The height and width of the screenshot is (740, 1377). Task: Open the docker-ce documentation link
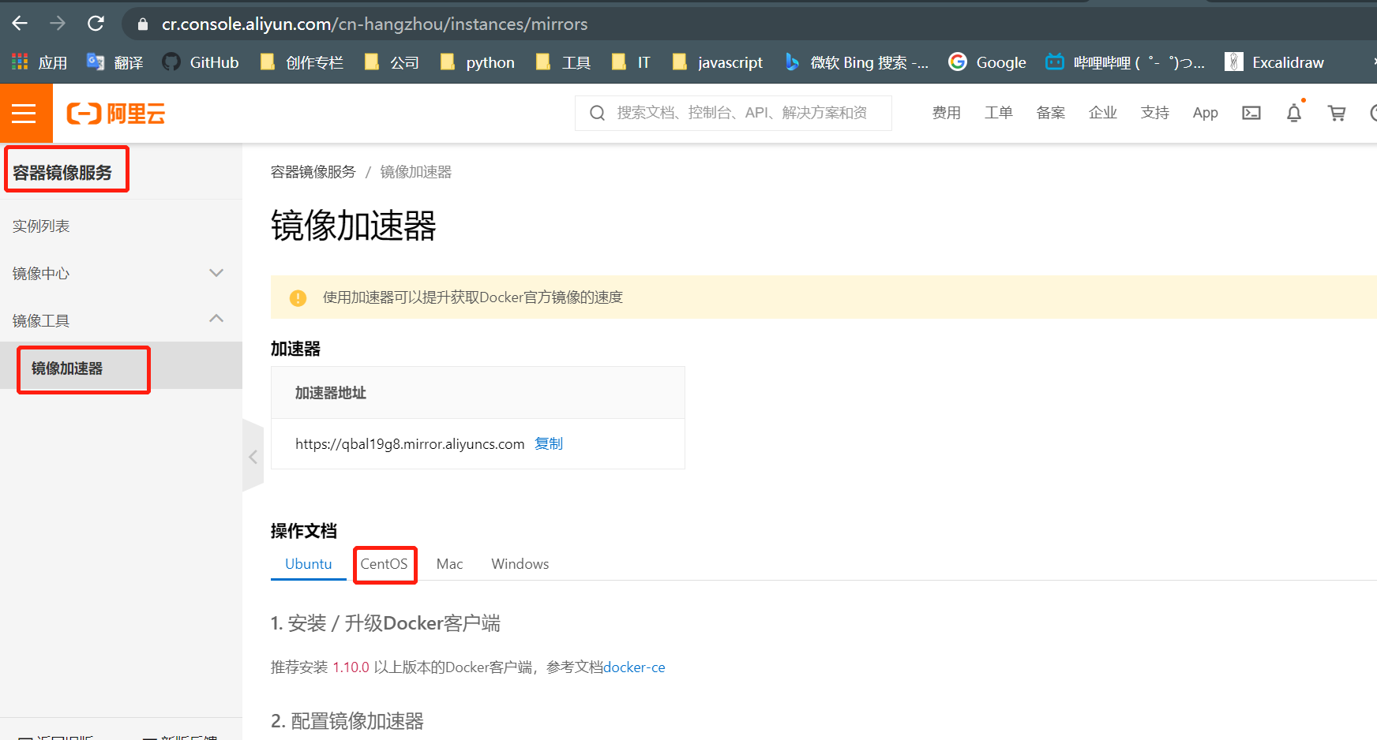(634, 667)
